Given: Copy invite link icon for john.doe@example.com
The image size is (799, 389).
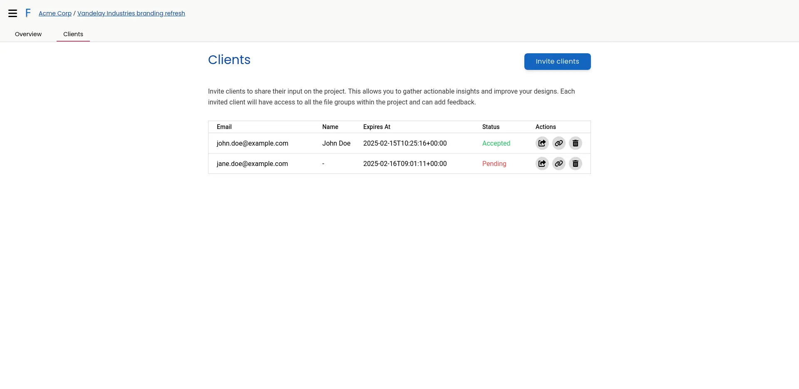Looking at the screenshot, I should click(x=558, y=143).
